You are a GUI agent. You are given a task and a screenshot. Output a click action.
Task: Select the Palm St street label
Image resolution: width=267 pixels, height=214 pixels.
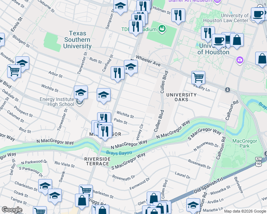(121, 121)
